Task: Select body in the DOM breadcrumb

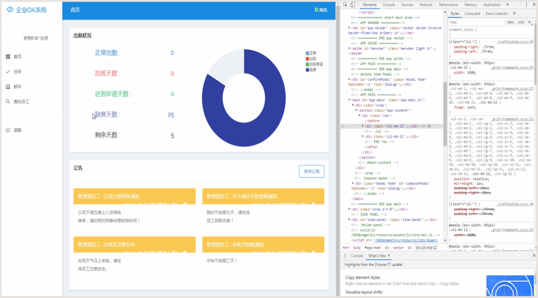Action: point(357,248)
